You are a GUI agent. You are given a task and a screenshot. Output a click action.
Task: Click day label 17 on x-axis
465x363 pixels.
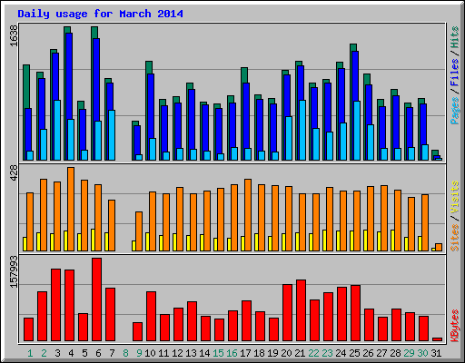pyautogui.click(x=245, y=353)
